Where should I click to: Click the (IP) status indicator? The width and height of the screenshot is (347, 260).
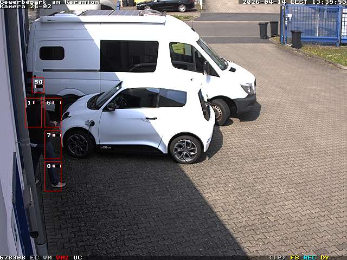(x=277, y=257)
